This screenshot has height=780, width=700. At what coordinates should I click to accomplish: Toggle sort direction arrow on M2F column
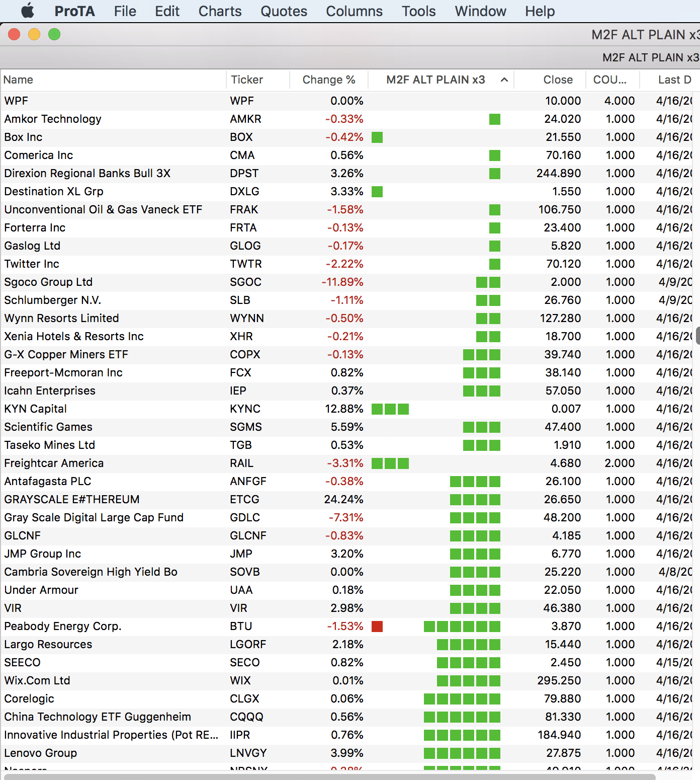(504, 80)
